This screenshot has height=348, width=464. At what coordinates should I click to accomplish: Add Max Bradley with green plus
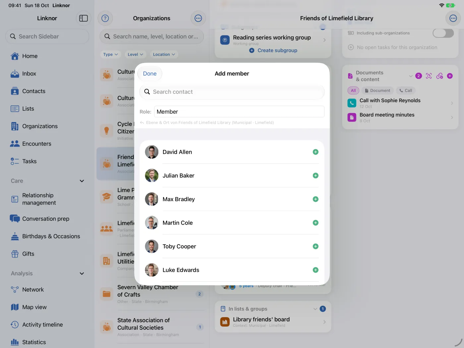(316, 199)
